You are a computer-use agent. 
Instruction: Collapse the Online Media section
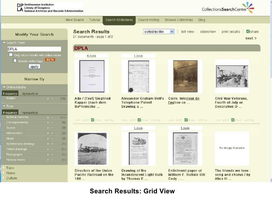(x=4, y=87)
